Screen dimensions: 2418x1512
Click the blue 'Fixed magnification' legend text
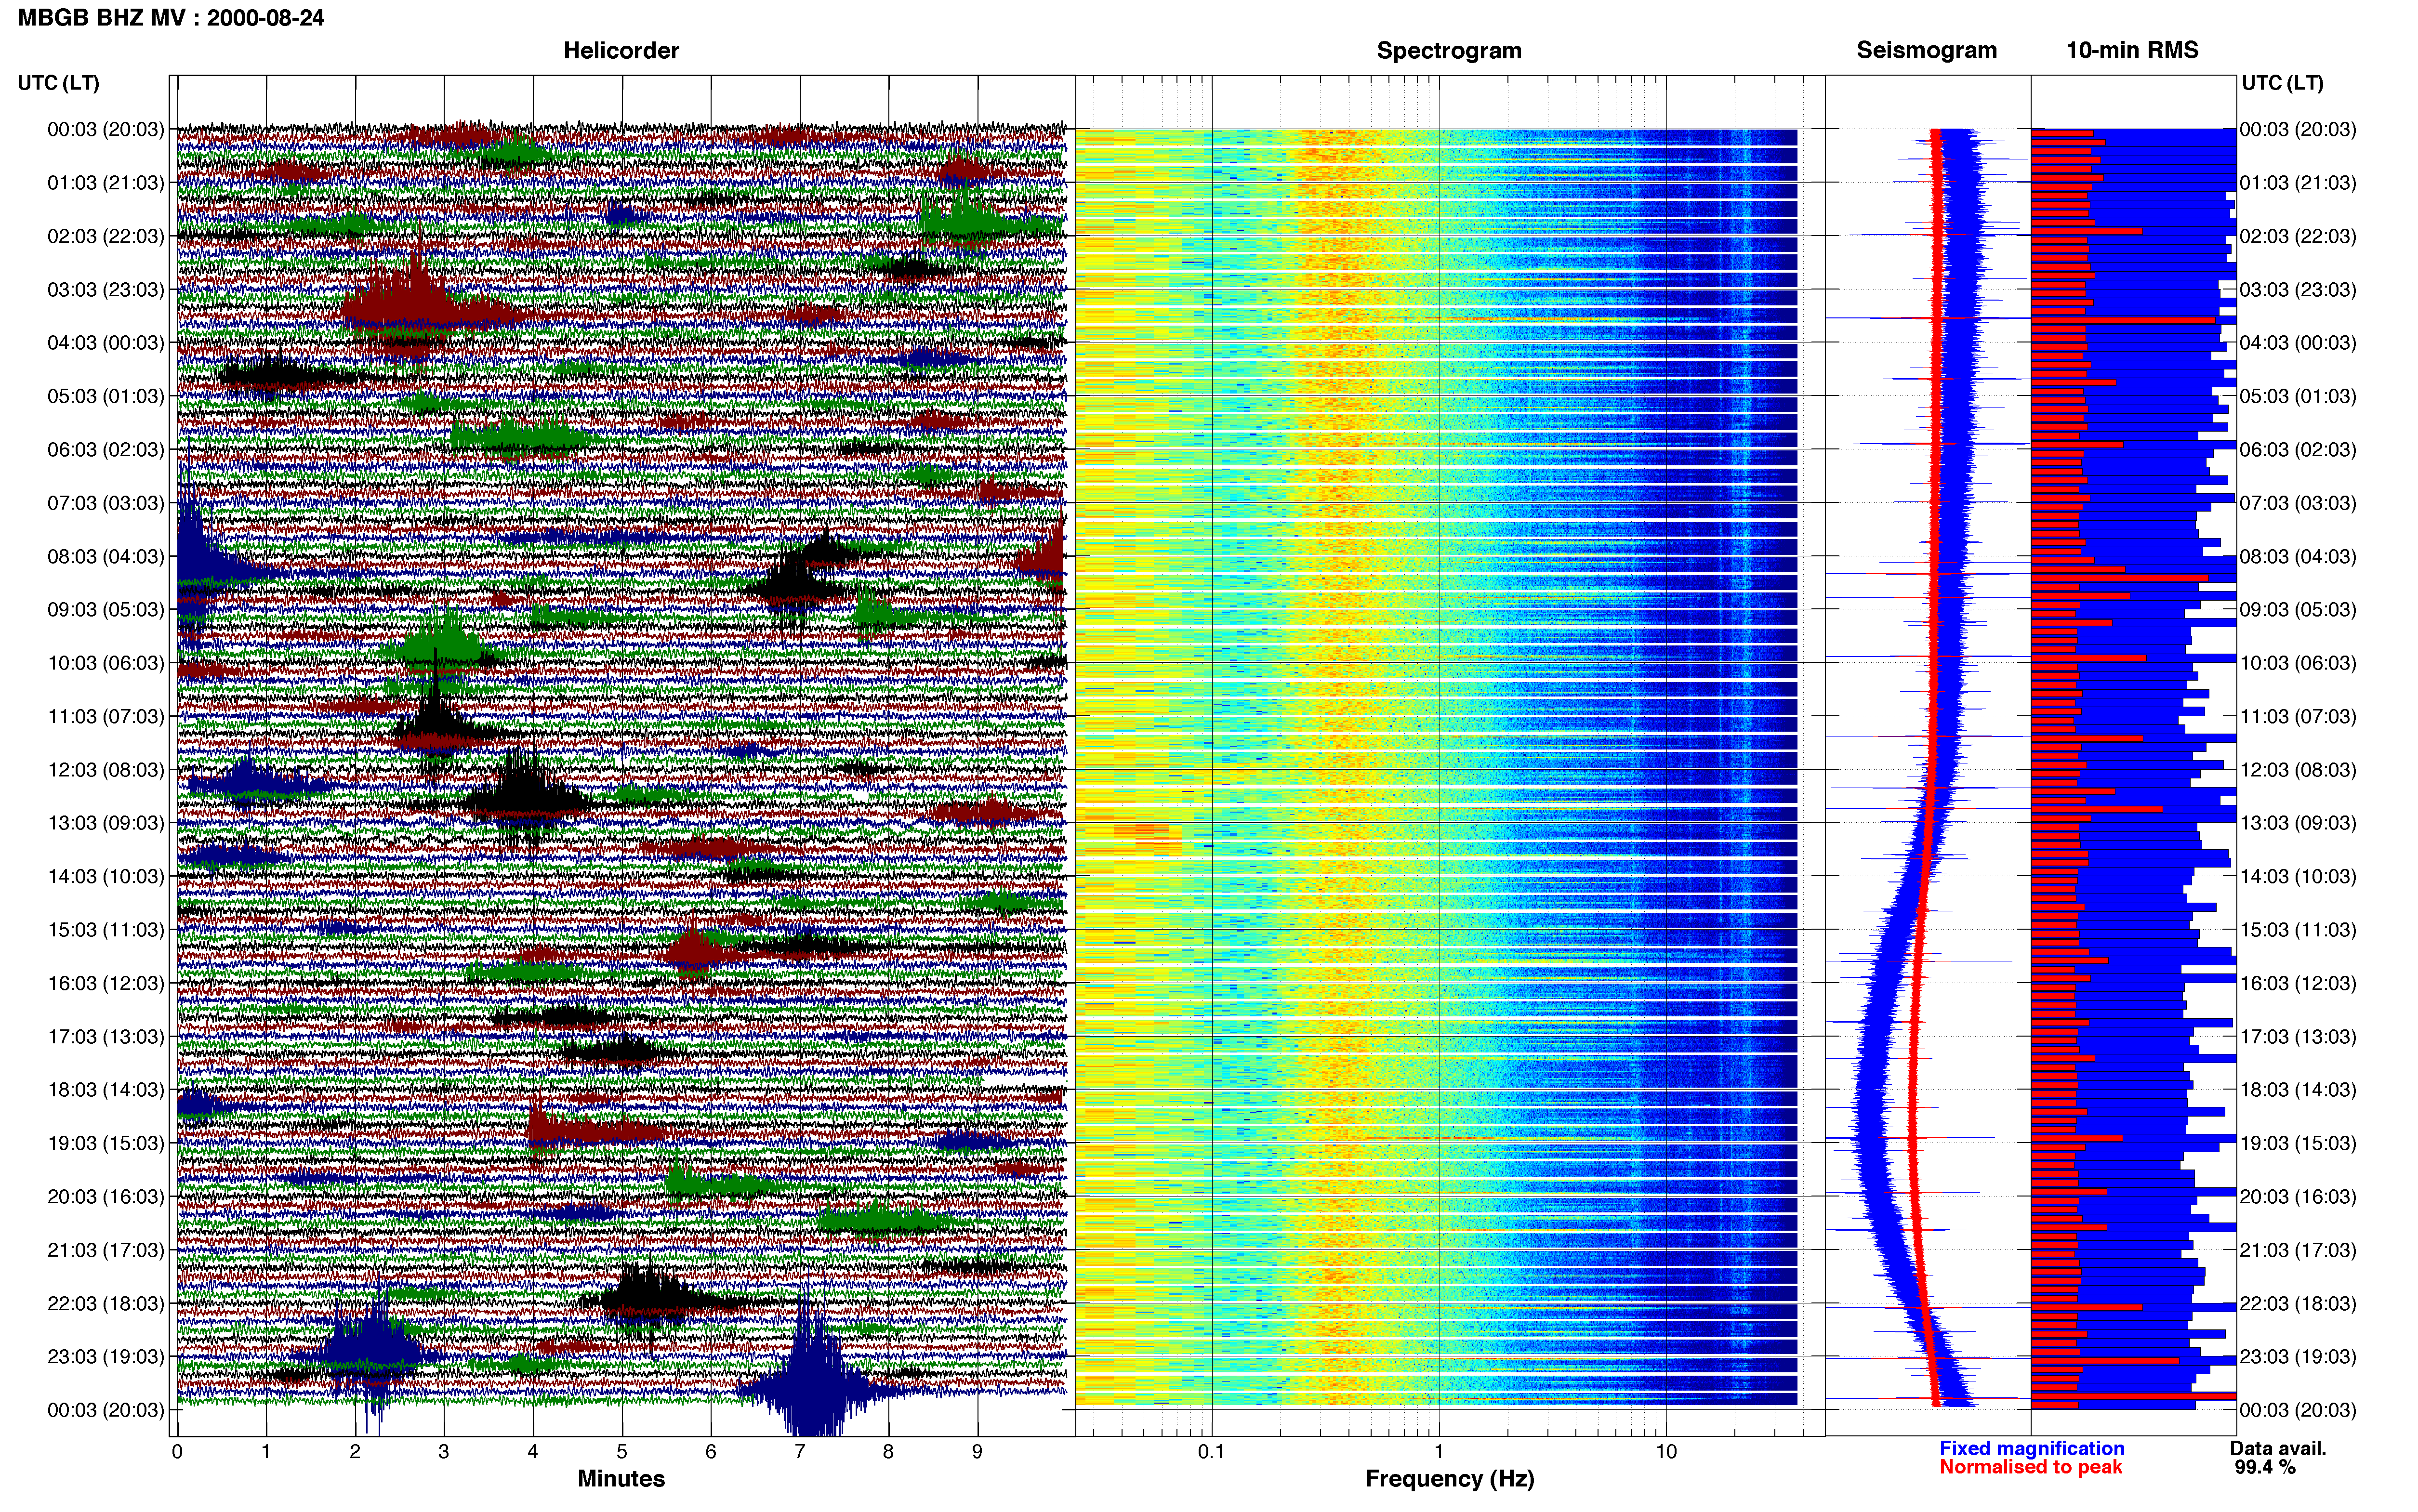(2031, 1449)
